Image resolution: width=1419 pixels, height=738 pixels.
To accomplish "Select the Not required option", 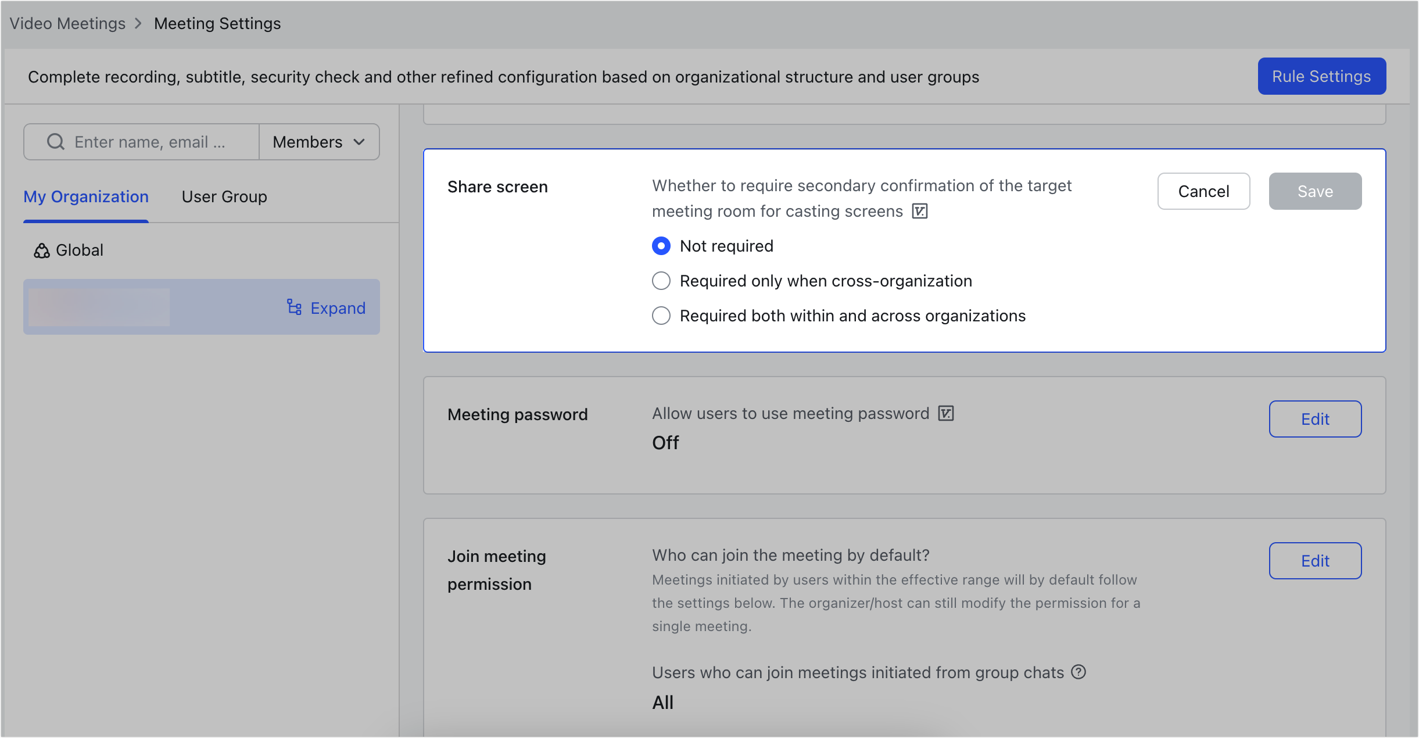I will coord(661,246).
